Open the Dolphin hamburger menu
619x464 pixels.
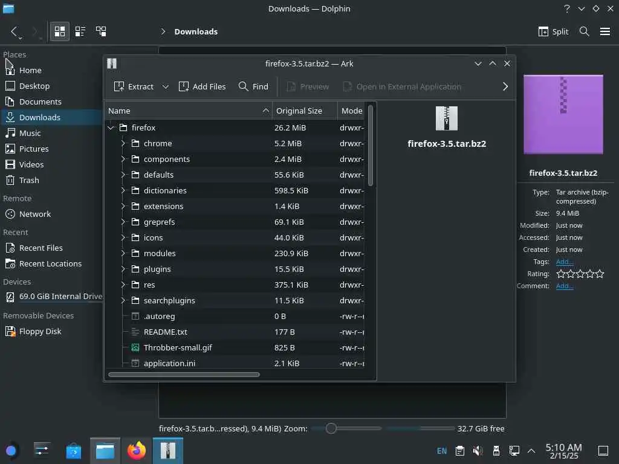(x=604, y=31)
